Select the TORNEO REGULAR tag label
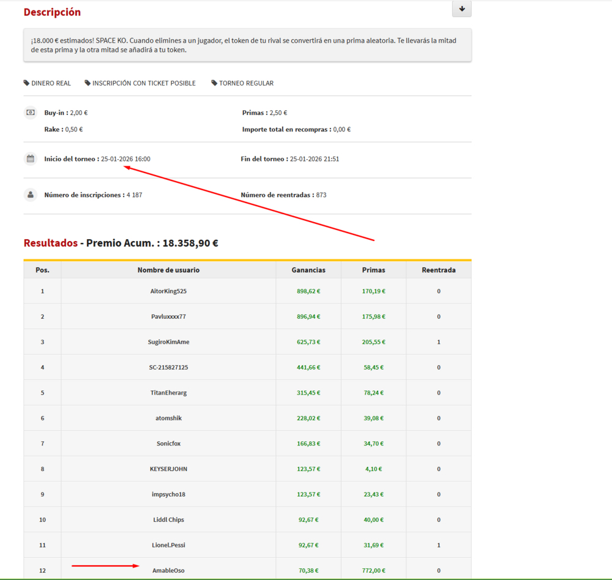 [246, 83]
